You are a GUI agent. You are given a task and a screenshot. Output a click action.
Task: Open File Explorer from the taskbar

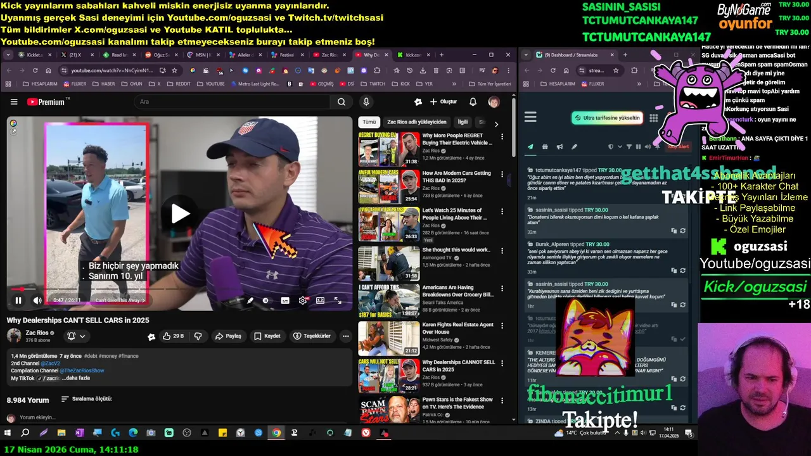61,433
